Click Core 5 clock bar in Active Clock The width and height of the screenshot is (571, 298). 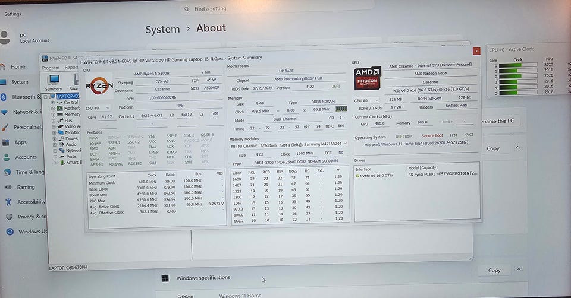tap(518, 93)
